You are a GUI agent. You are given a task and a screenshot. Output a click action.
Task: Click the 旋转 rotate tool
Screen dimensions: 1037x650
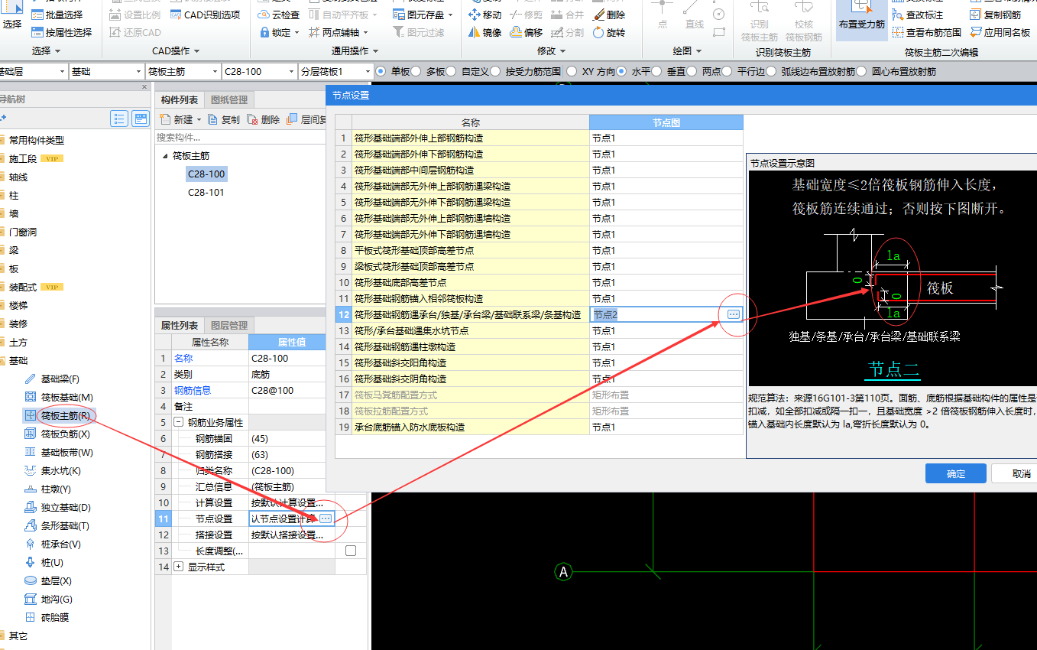coord(609,32)
